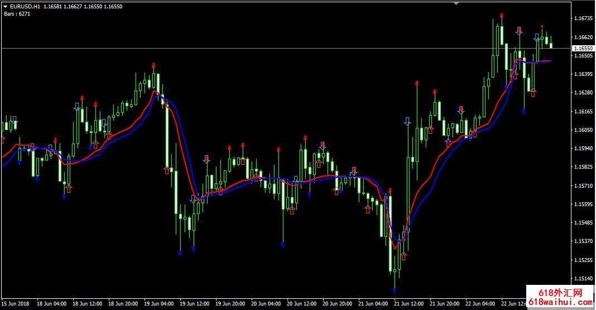Click the triangle before the EURUSD,H1 title
596x310 pixels.
tap(5, 6)
